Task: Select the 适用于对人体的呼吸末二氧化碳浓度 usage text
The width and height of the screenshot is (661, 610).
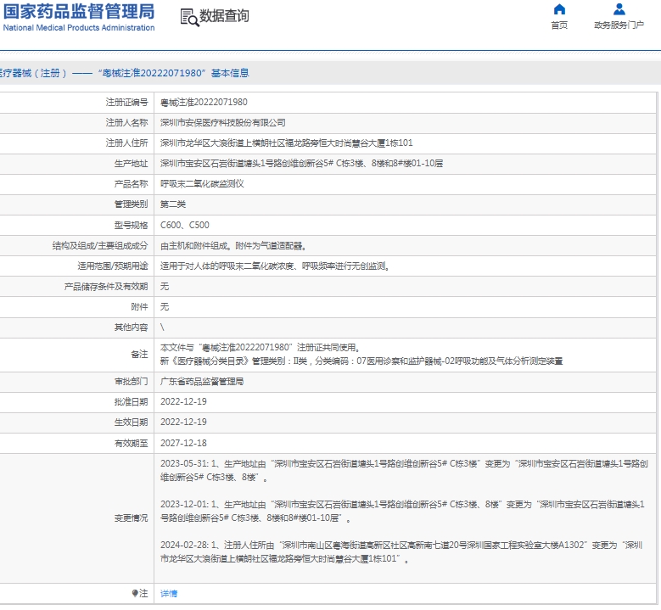Action: coord(274,266)
